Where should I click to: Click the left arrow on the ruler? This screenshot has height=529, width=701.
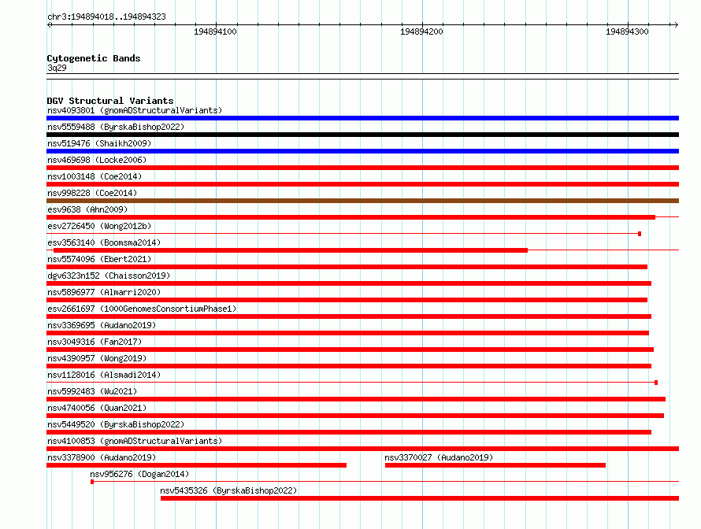coord(49,25)
